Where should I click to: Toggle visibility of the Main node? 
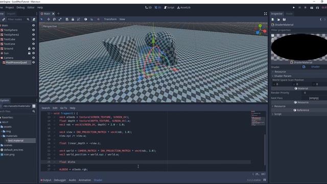[x=33, y=25]
